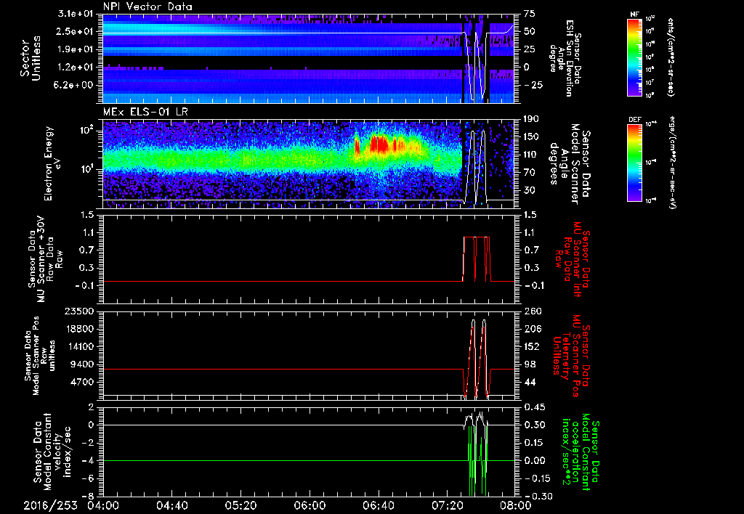Click the 75 sun elevation tick label
This screenshot has height=514, width=744.
coord(529,13)
